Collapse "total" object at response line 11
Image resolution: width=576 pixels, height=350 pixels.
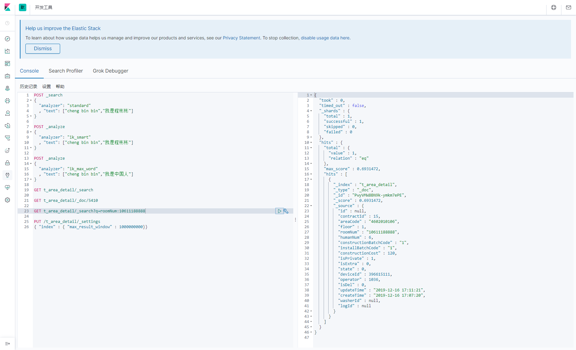[311, 148]
